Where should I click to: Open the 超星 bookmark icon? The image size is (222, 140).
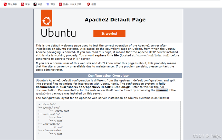[88, 4]
